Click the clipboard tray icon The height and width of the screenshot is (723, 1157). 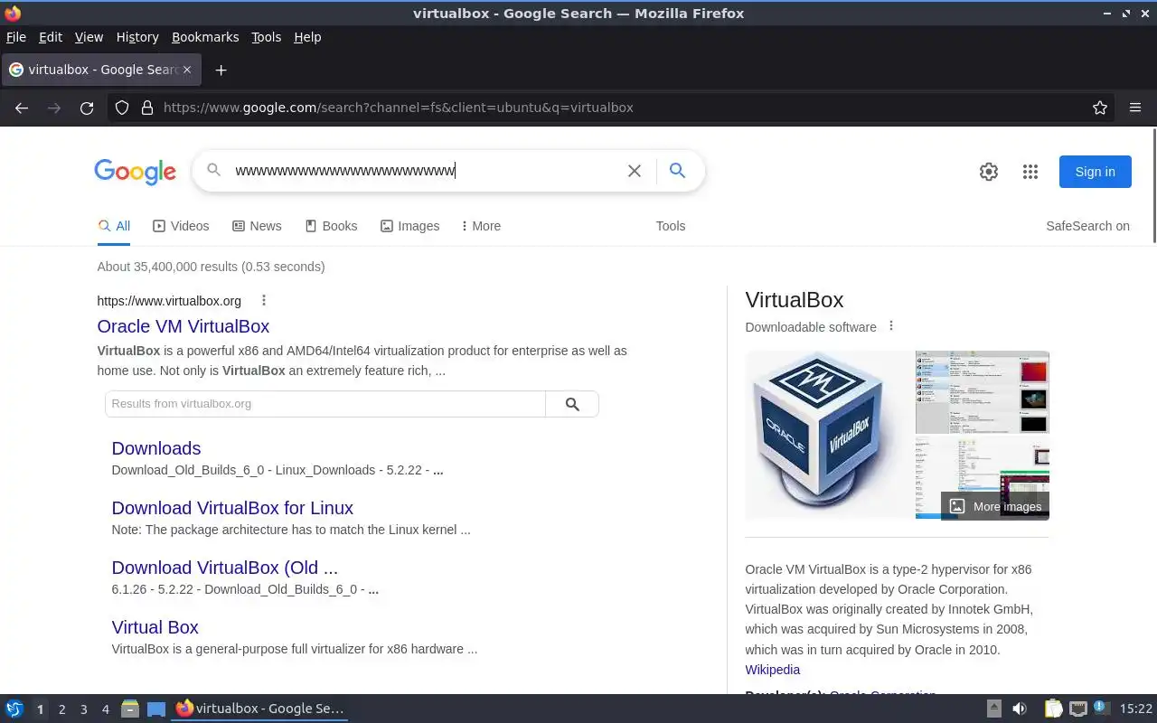[x=1053, y=709]
